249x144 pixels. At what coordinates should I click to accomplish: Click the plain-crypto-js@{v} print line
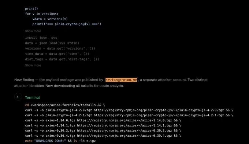[x=67, y=24]
